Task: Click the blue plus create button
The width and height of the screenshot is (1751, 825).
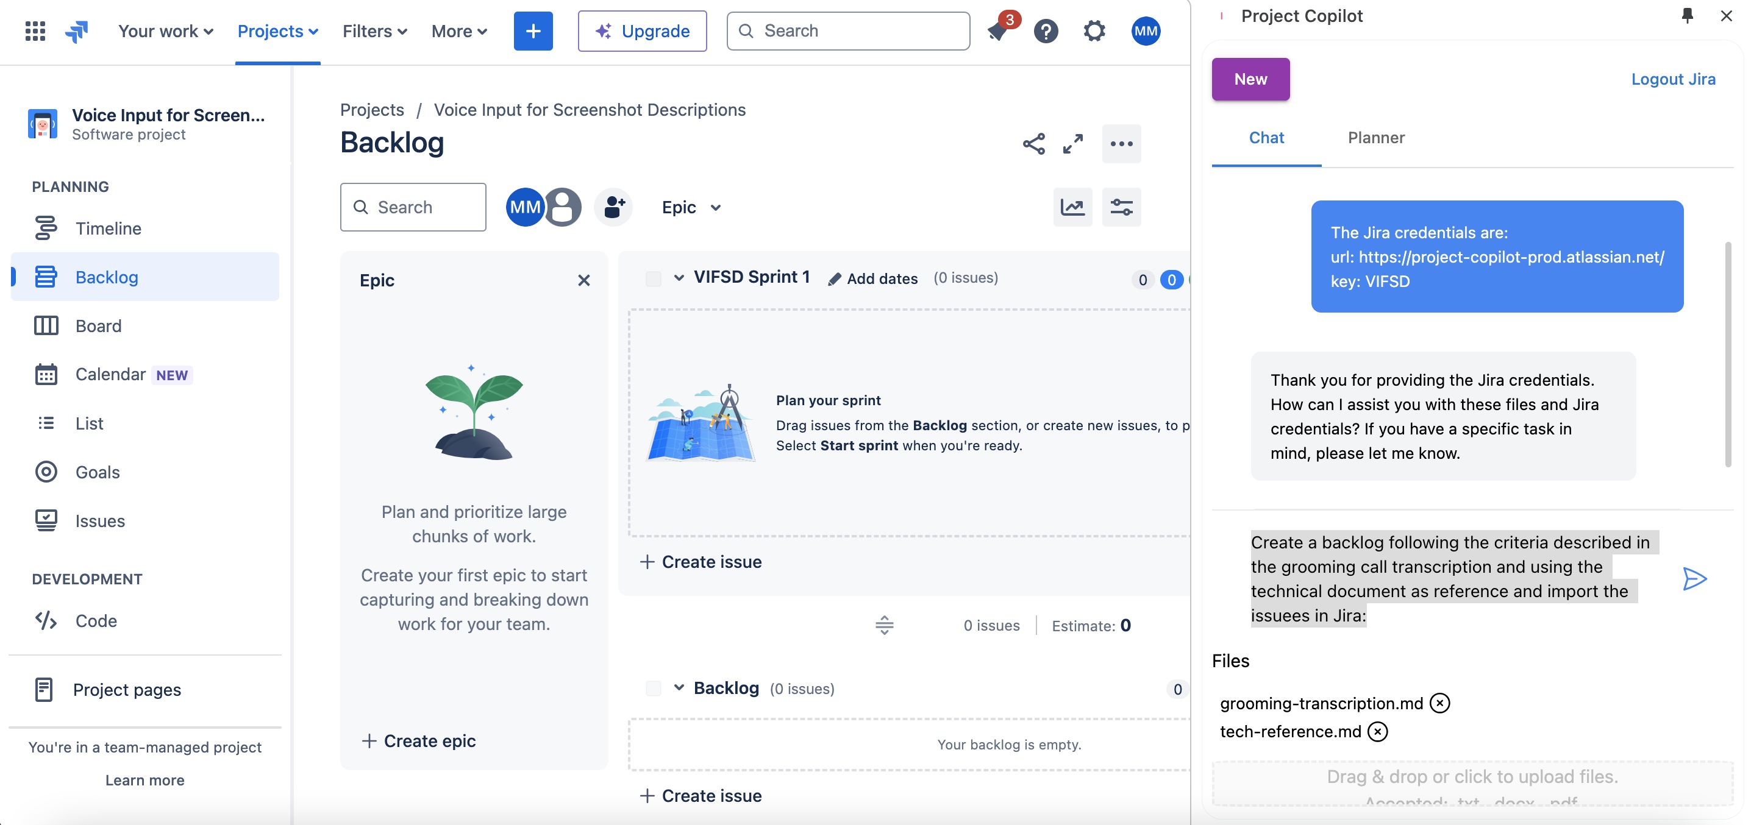Action: pyautogui.click(x=533, y=30)
